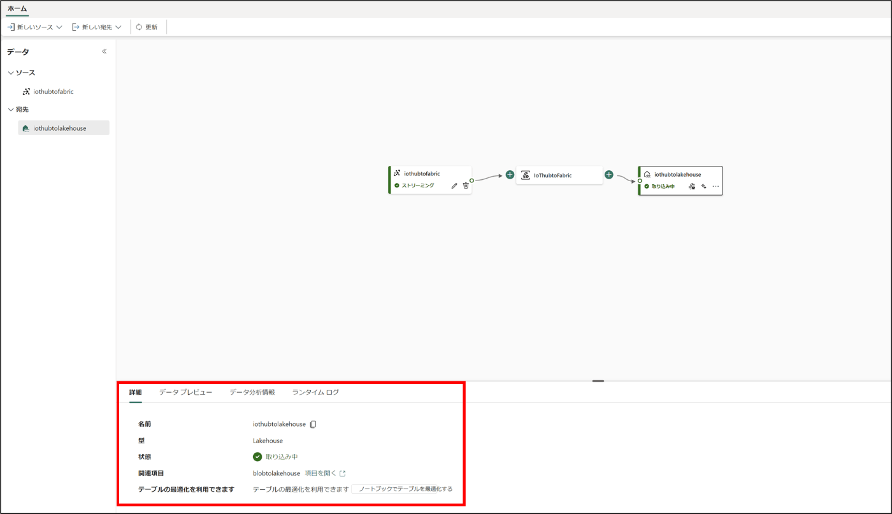Click the 名前 field label
Screen dimensions: 892x514
pyautogui.click(x=145, y=424)
